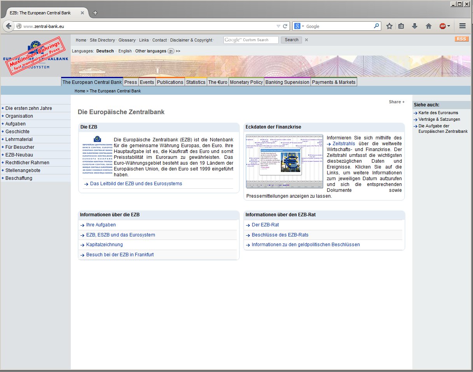Open the bookmarks list icon
The width and height of the screenshot is (473, 372).
coord(401,26)
